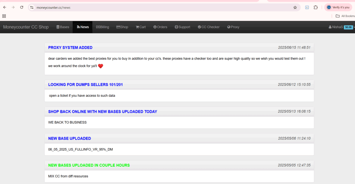355x184 pixels.
Task: Open the extensions puzzle icon
Action: tap(315, 8)
